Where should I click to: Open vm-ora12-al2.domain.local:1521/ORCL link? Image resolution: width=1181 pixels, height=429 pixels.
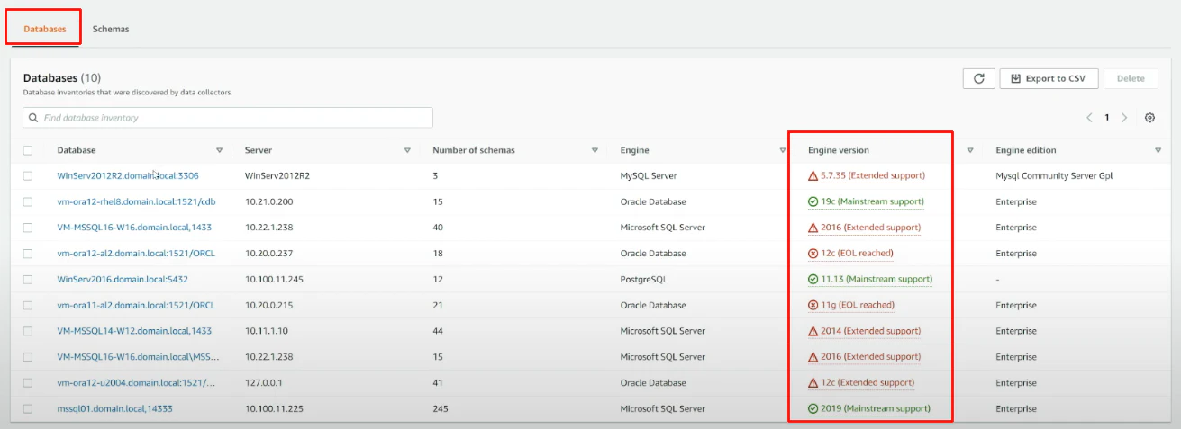pos(136,254)
